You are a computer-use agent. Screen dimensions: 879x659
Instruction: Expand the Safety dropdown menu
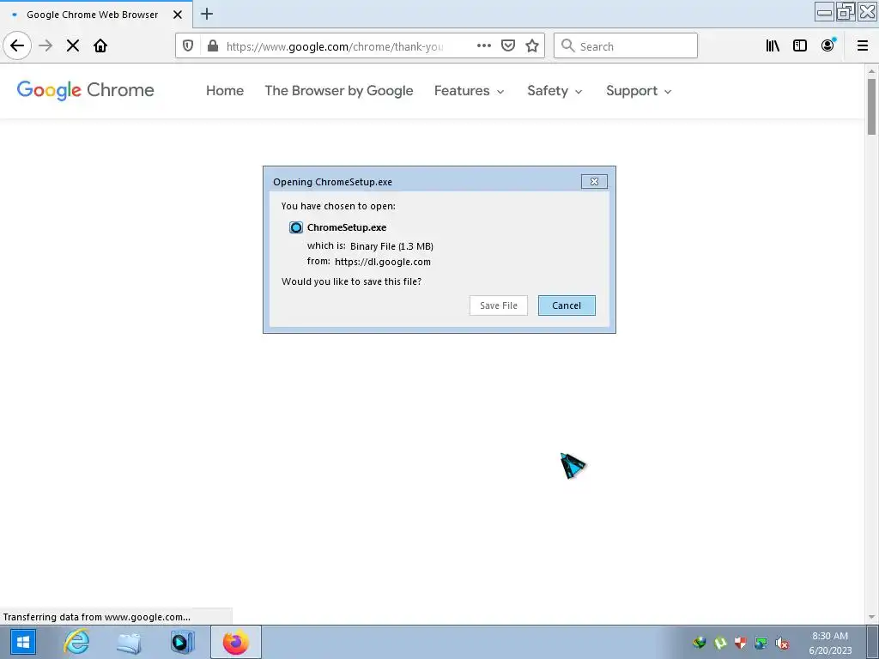tap(555, 91)
